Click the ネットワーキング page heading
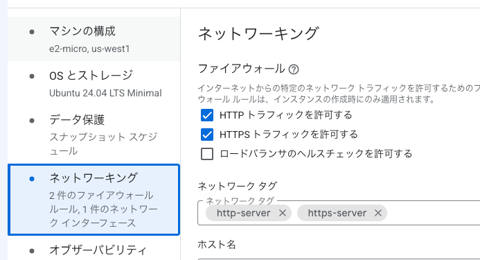 (x=258, y=33)
